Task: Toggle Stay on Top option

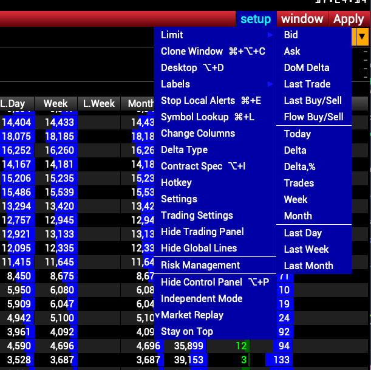Action: [x=187, y=332]
